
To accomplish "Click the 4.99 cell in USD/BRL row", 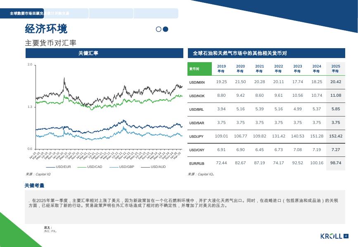I will (297, 109).
